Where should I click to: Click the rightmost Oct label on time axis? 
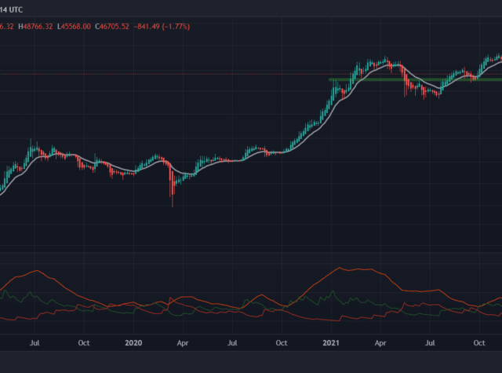click(x=481, y=343)
